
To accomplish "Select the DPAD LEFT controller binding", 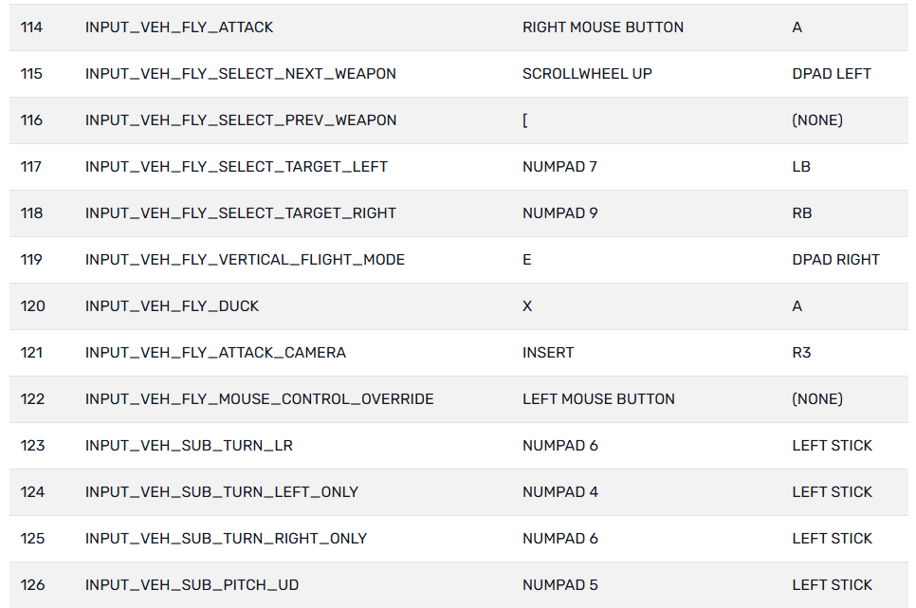I will (x=832, y=74).
